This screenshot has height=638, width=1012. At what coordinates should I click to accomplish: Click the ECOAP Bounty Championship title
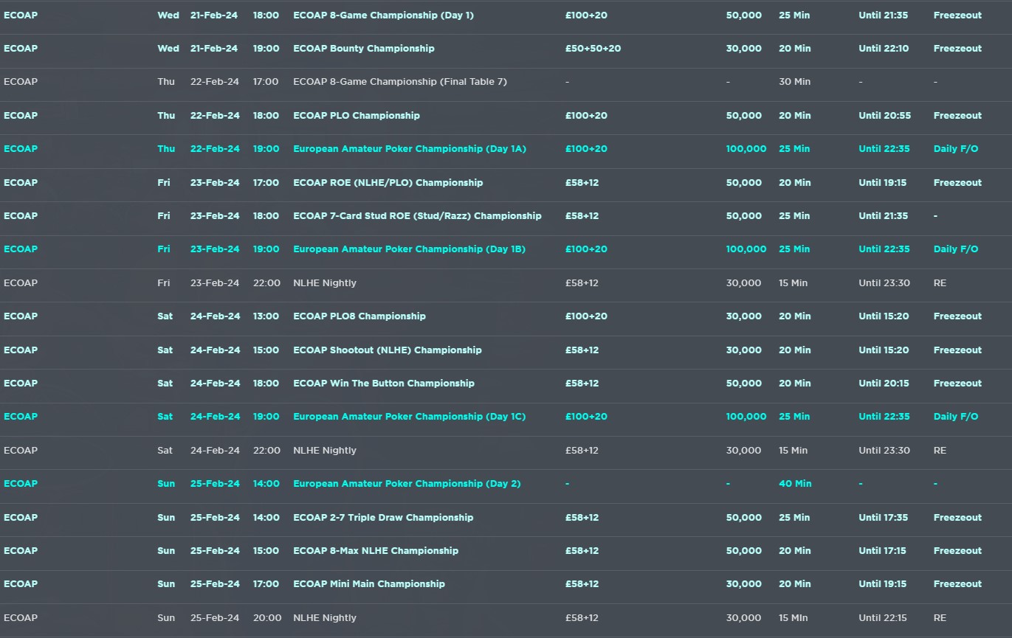[363, 49]
